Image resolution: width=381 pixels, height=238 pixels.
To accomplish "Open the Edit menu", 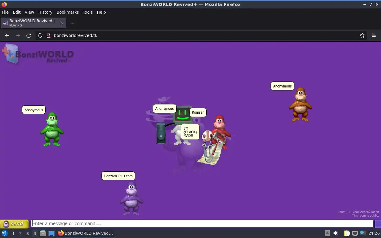I will pyautogui.click(x=17, y=12).
